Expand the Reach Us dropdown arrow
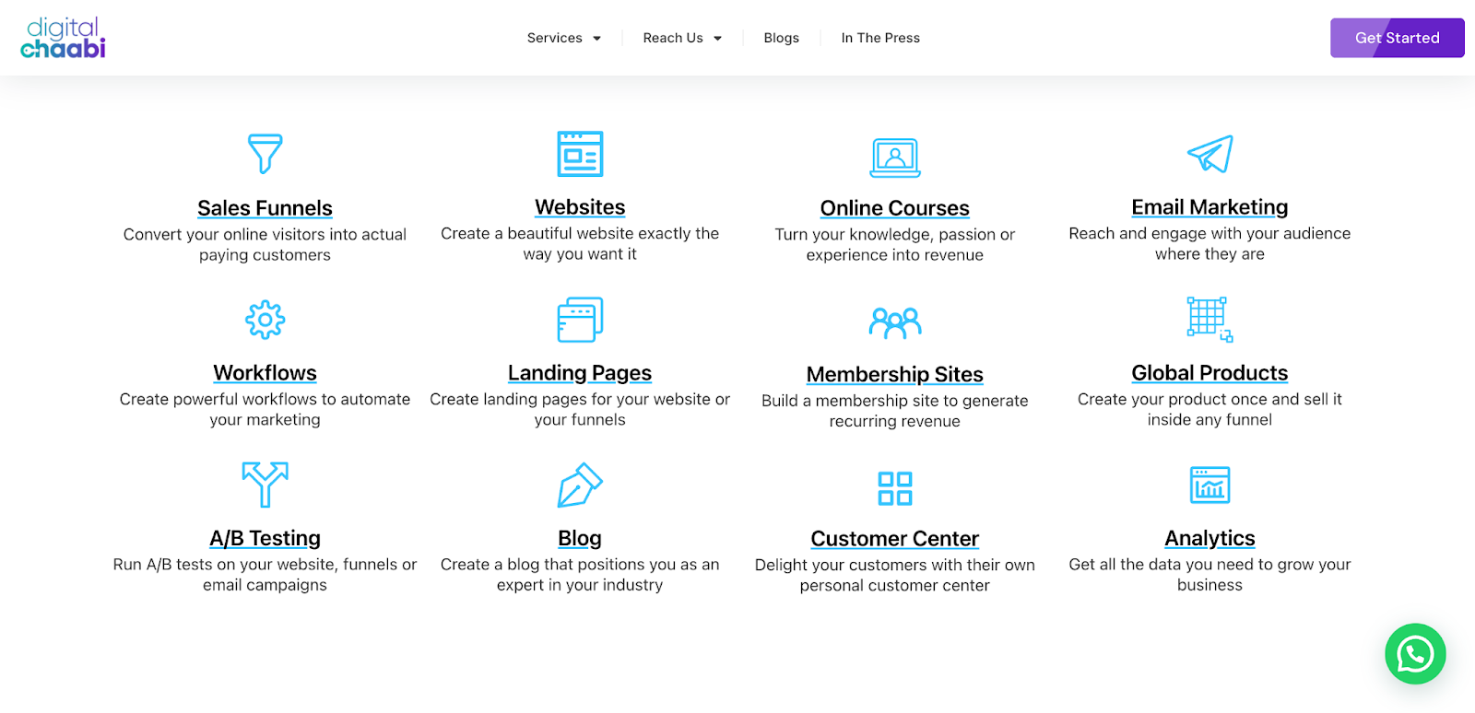This screenshot has width=1475, height=713. pyautogui.click(x=717, y=39)
